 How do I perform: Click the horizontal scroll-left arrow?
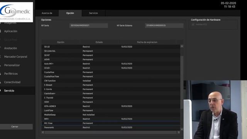[43, 132]
